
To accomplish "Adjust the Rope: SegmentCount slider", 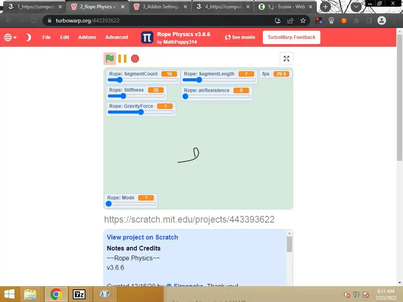I will [x=143, y=80].
